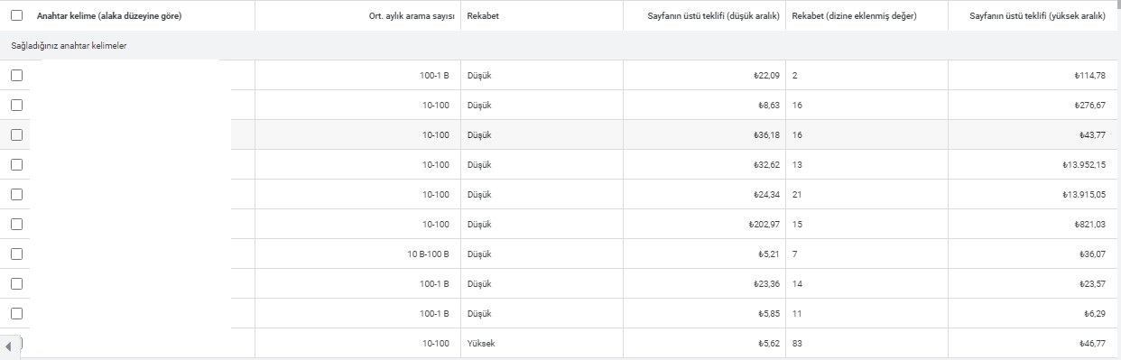Sort by Anahtar kelime column header
Screen dimensions: 1121x360
point(109,15)
